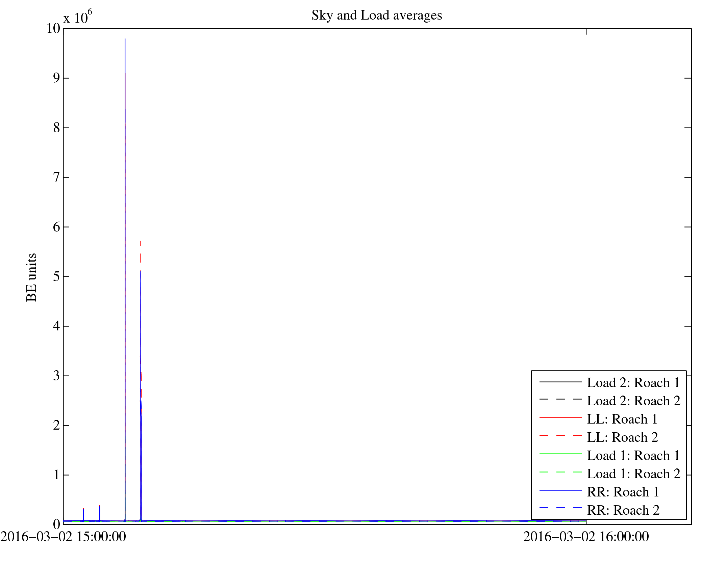Click the y-axis tick label '5'
Image resolution: width=701 pixels, height=568 pixels.
[x=56, y=276]
